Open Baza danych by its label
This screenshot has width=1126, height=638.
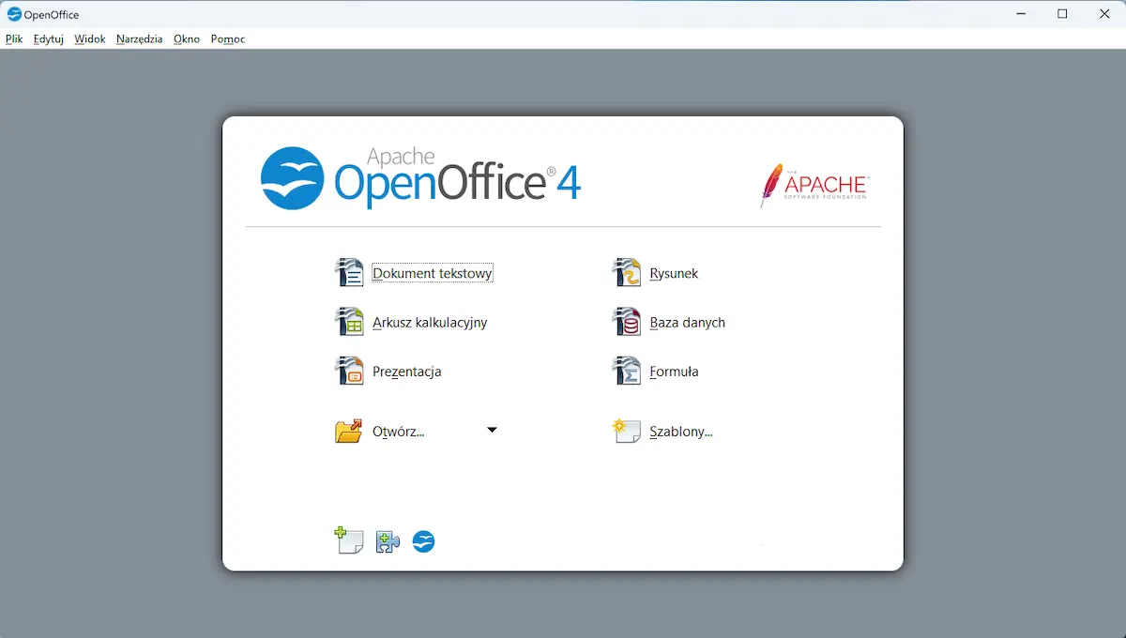click(687, 322)
